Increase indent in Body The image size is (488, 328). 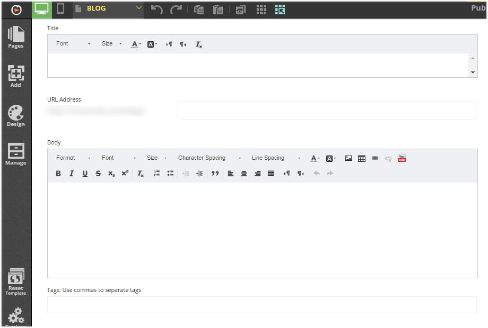click(199, 174)
